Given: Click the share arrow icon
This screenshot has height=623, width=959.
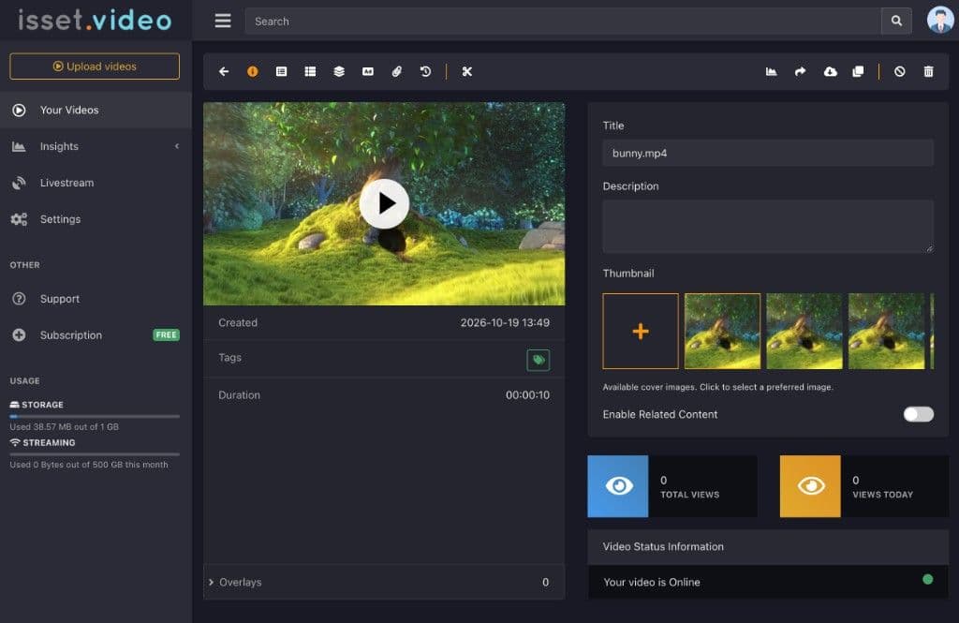Looking at the screenshot, I should (800, 71).
